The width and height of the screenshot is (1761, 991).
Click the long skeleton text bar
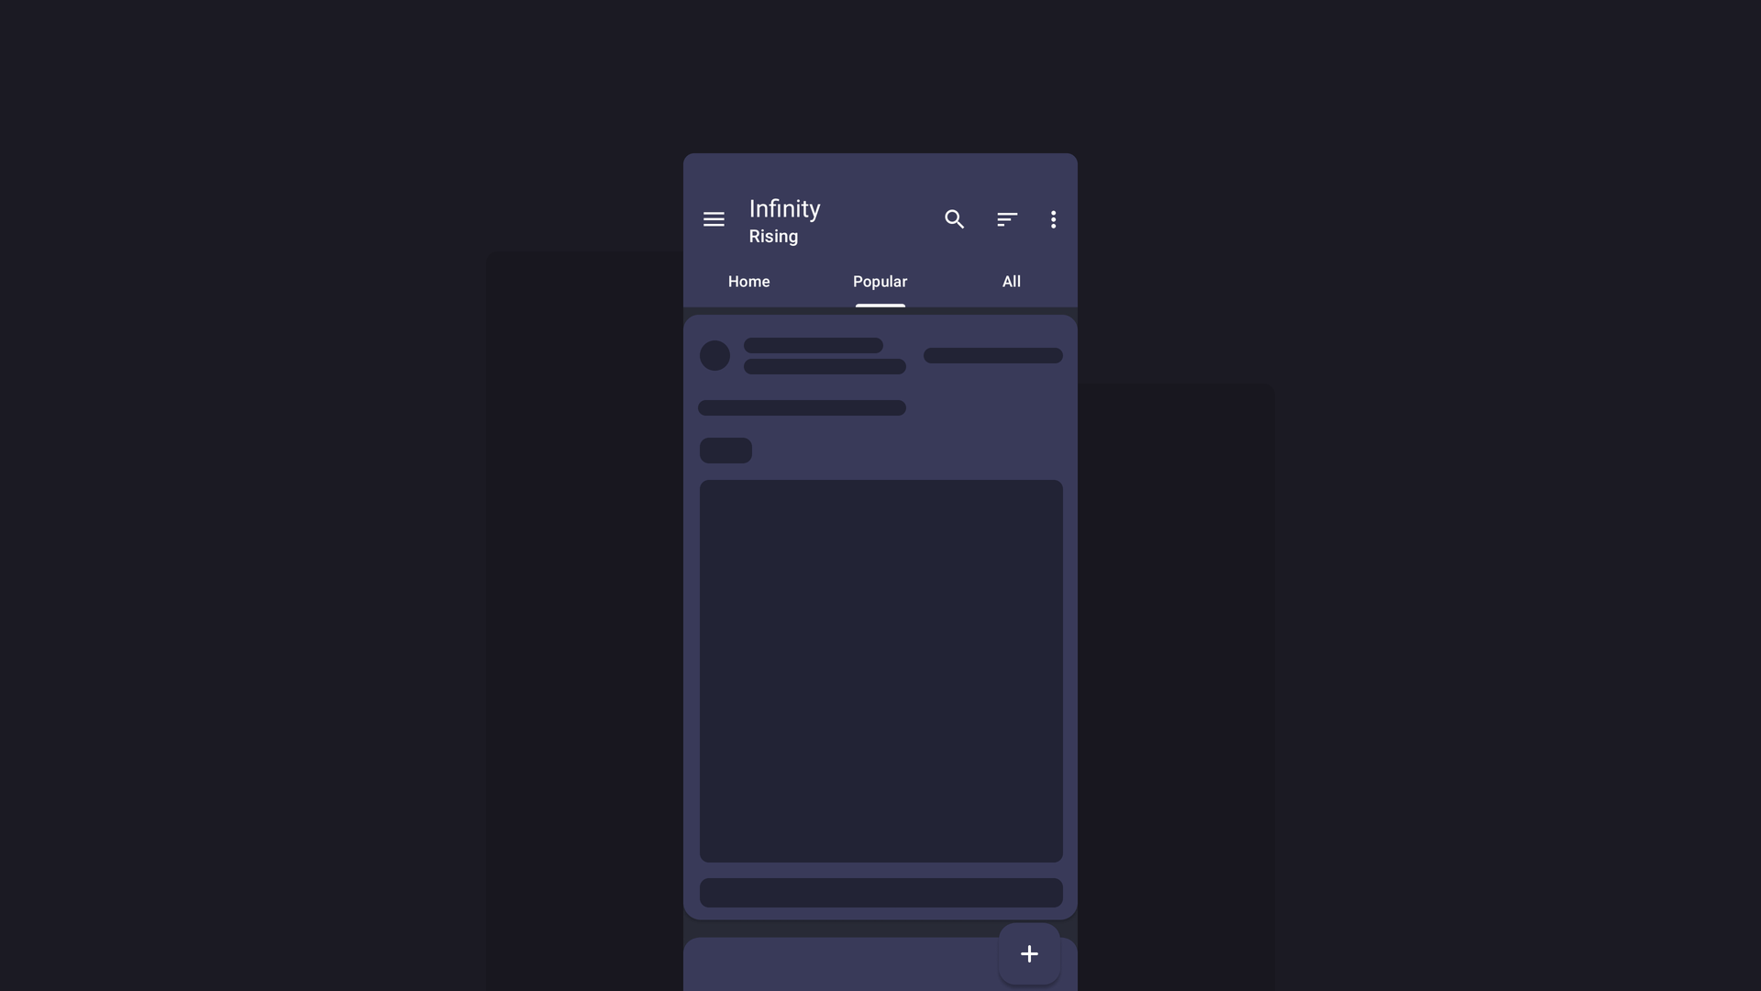pyautogui.click(x=802, y=409)
